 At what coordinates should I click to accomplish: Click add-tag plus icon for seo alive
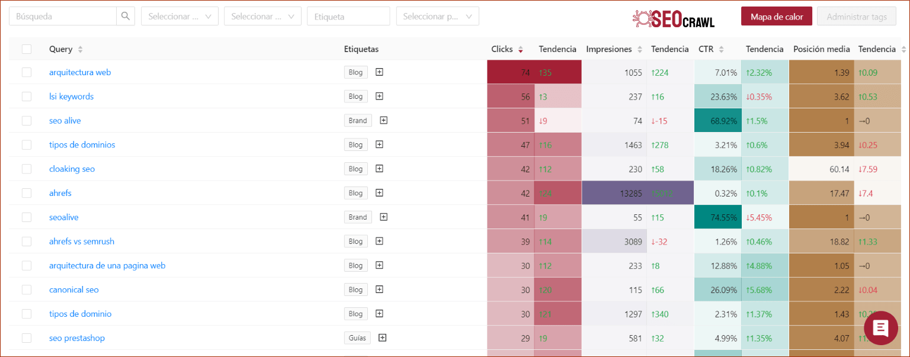coord(383,120)
